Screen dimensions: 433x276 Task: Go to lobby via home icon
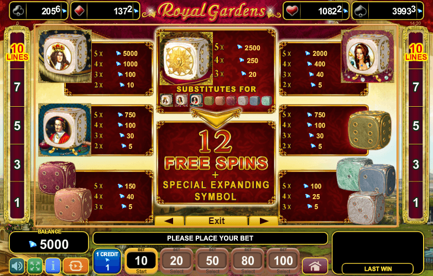pyautogui.click(x=315, y=266)
